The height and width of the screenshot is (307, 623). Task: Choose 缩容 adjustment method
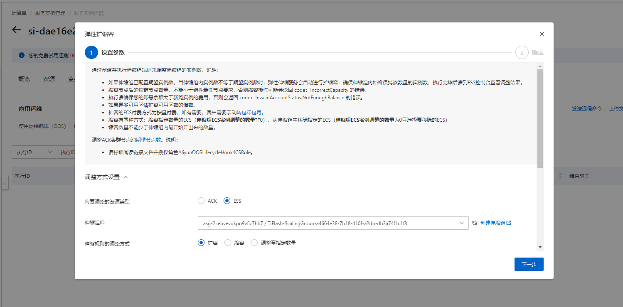point(228,243)
